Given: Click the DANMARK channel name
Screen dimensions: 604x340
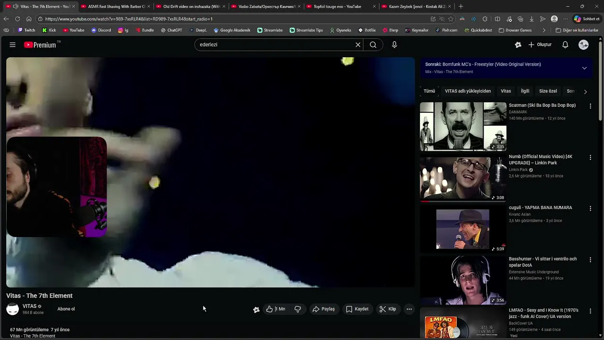Looking at the screenshot, I should pos(518,112).
